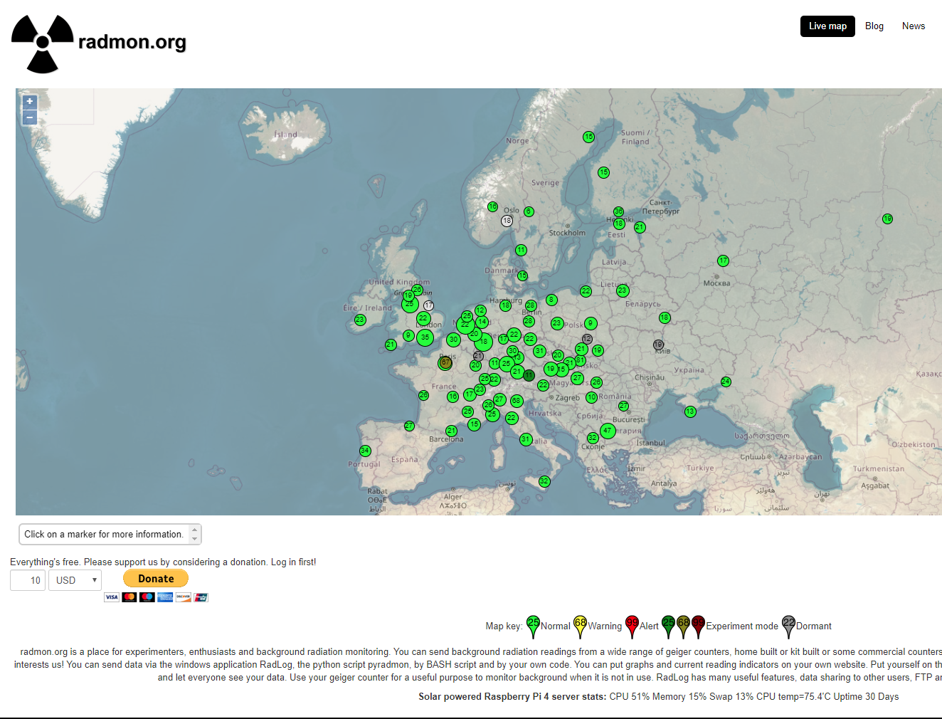Click the yellow Warning legend pin
Image resolution: width=942 pixels, height=719 pixels.
580,626
